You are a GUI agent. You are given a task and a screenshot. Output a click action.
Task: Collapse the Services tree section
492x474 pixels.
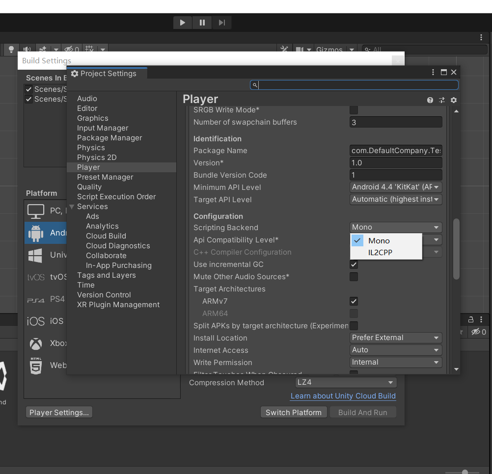coord(72,207)
